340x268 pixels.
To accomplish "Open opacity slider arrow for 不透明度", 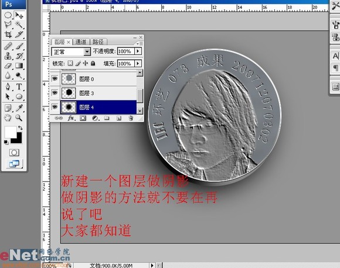I will coord(138,51).
